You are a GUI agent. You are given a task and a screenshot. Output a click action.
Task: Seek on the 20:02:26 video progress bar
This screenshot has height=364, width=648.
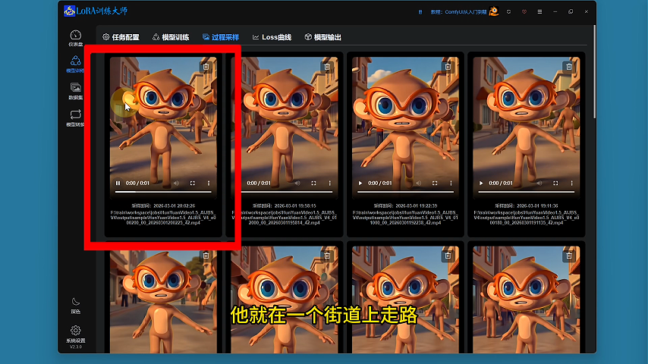coord(163,192)
